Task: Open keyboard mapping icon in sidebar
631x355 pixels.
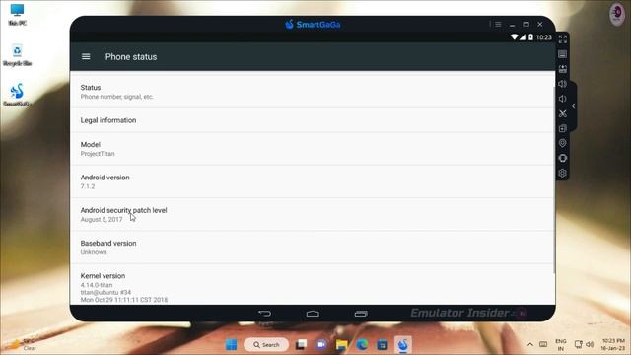Action: [x=563, y=54]
